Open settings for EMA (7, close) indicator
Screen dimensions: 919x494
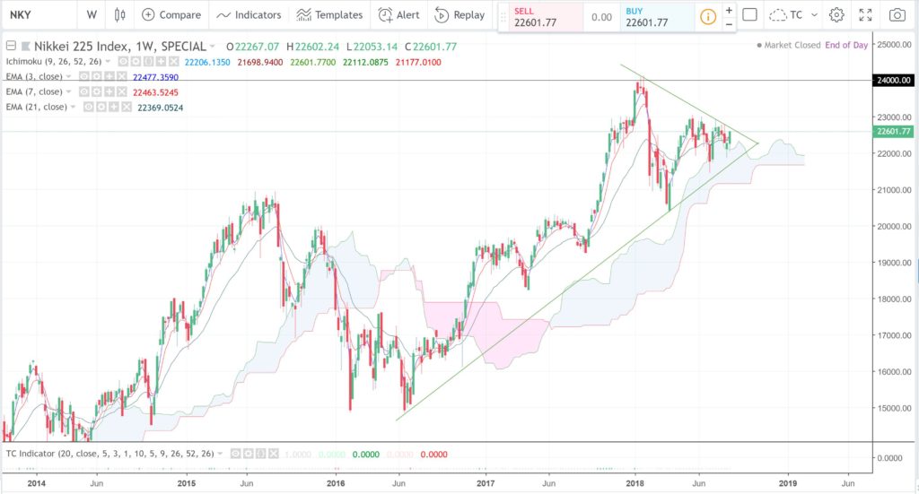pos(98,91)
